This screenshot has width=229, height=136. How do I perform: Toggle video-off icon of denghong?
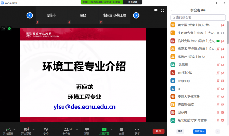pos(223,81)
